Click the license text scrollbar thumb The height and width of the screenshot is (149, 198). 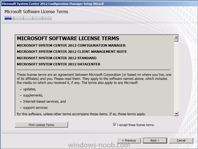176,40
